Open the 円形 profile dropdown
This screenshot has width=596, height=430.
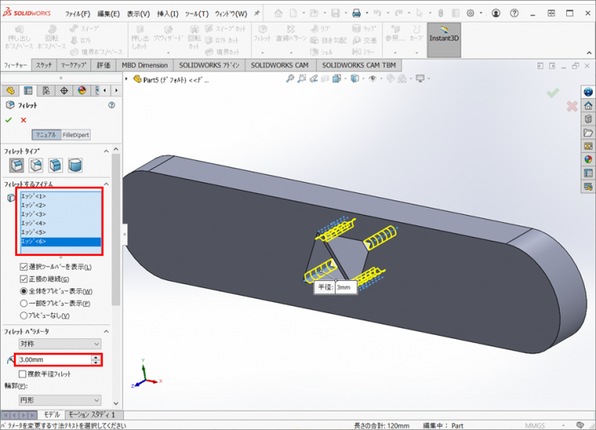(x=60, y=400)
